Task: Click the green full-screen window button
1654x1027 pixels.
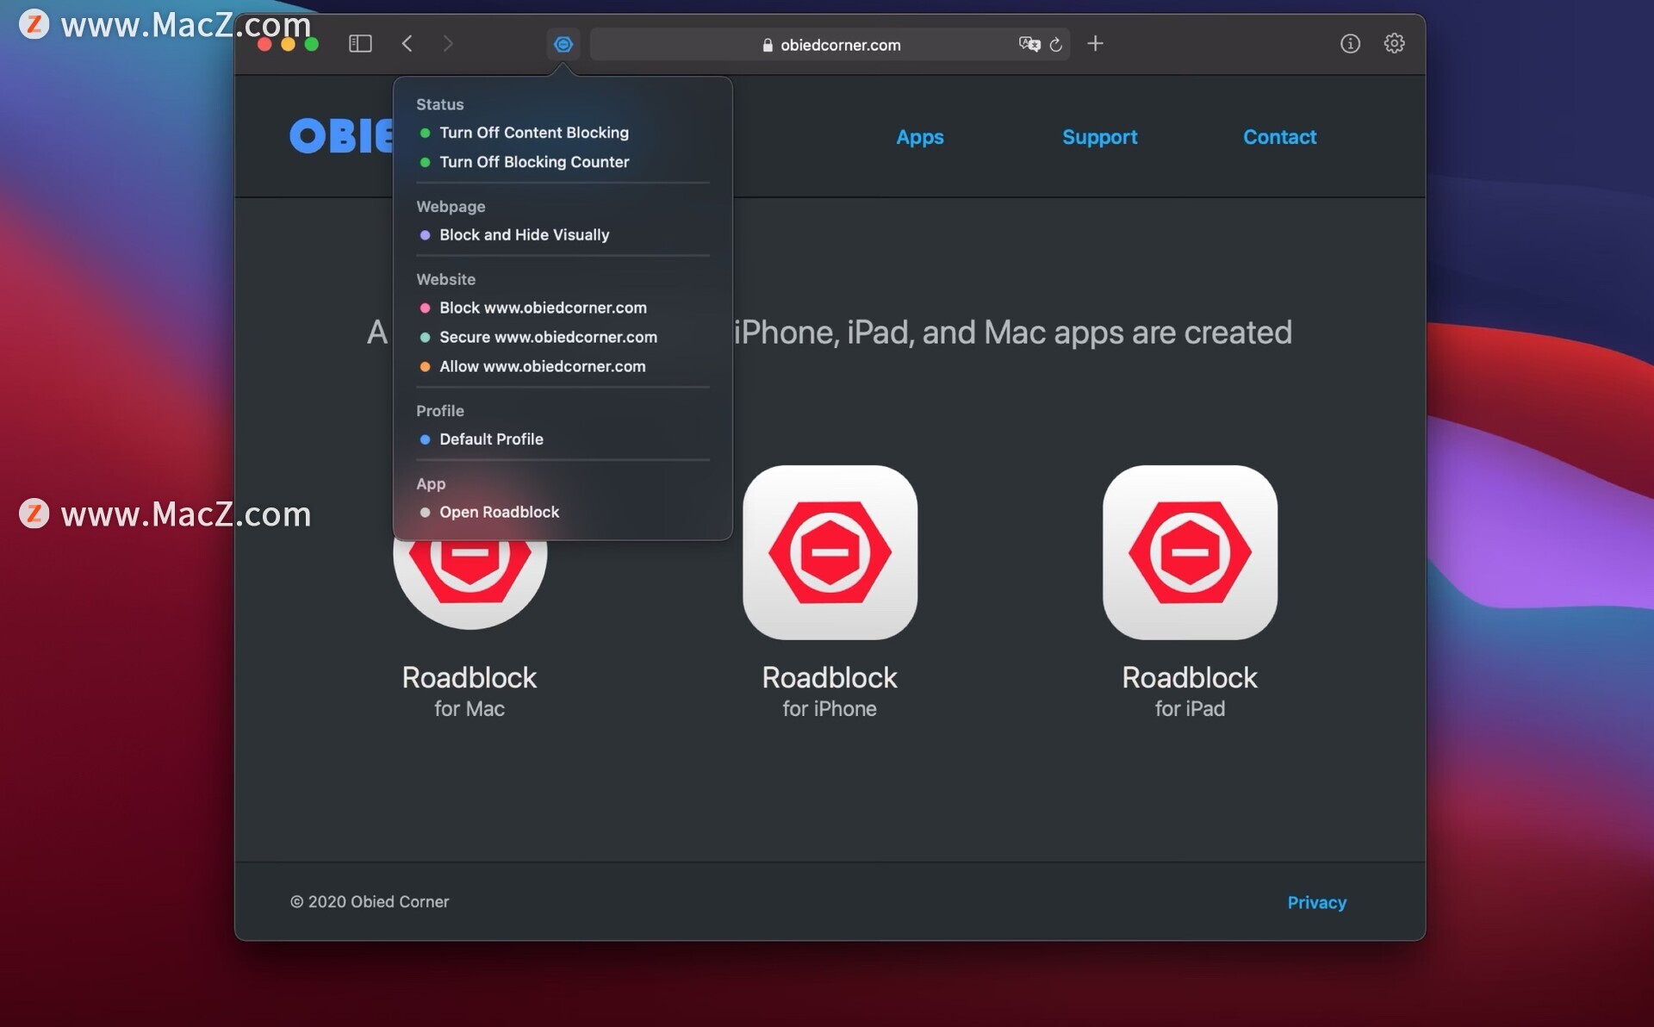Action: tap(312, 44)
